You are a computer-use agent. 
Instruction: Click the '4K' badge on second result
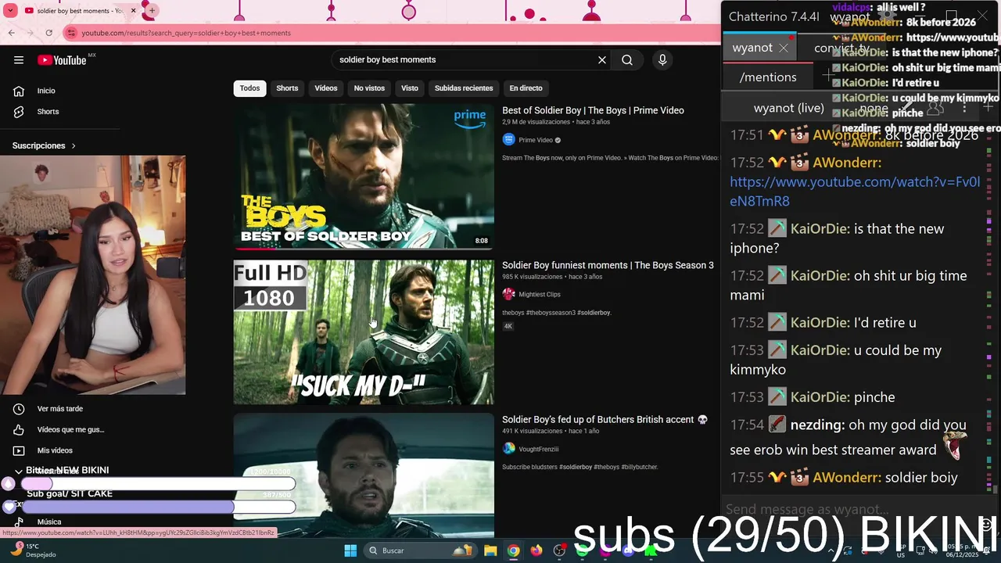click(x=508, y=326)
